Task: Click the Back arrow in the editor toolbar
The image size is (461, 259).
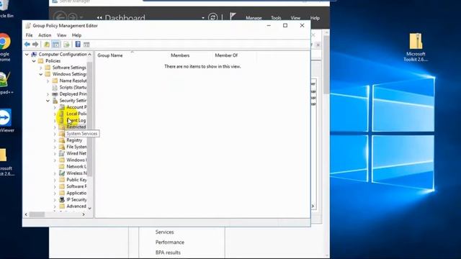Action: [27, 45]
